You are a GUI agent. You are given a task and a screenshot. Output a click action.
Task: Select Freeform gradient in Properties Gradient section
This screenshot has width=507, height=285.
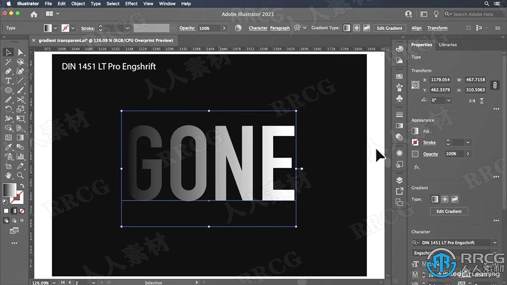pyautogui.click(x=454, y=199)
